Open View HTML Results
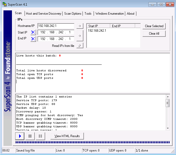Viewport: 176px width, 155px height. pyautogui.click(x=67, y=136)
